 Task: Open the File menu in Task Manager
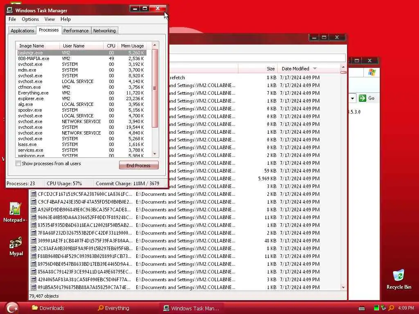click(x=12, y=19)
